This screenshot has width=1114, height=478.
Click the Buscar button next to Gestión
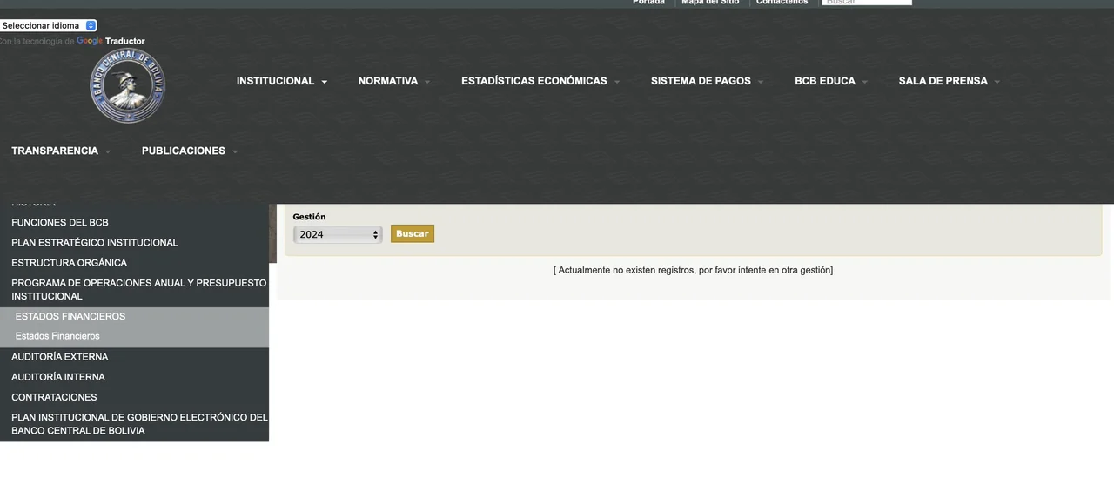[x=413, y=233]
